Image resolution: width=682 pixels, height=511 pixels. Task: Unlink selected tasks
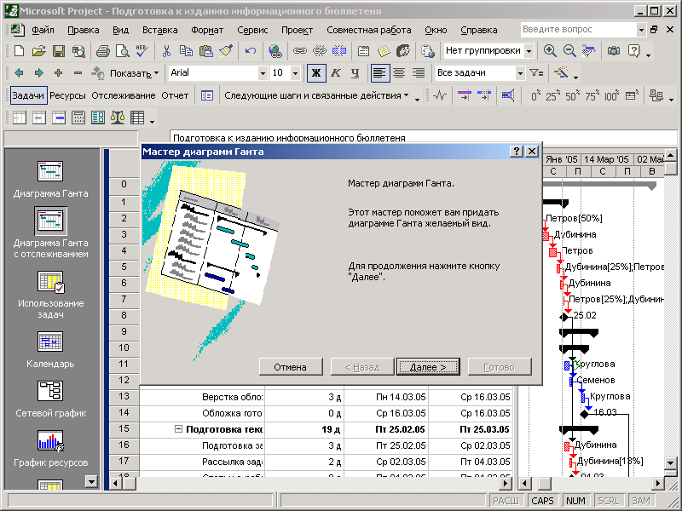click(x=319, y=51)
